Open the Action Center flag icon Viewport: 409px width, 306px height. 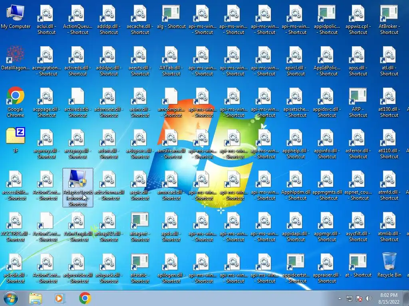[x=359, y=299]
